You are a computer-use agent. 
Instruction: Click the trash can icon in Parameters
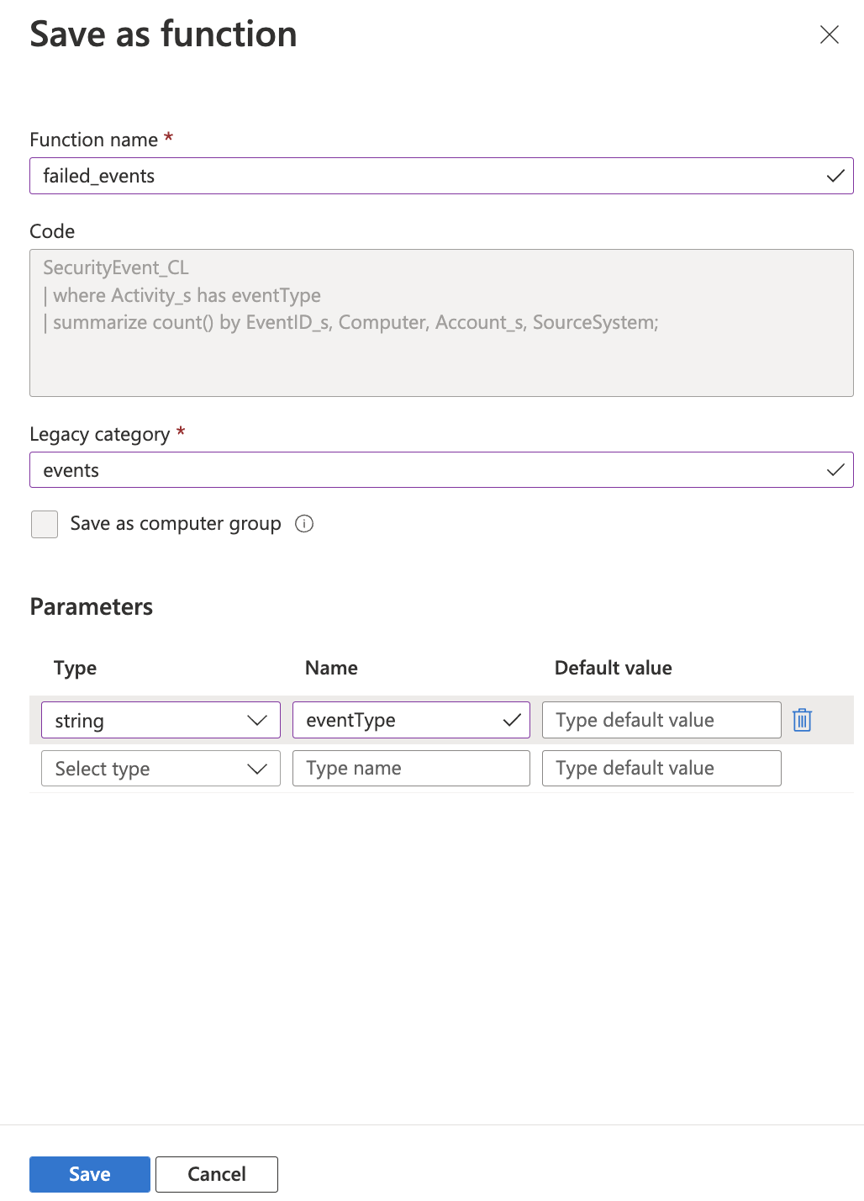coord(802,720)
